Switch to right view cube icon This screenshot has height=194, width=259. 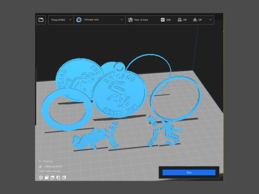tap(64, 177)
